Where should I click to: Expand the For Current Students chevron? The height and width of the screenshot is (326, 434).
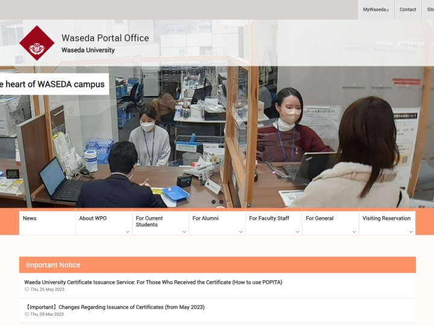click(184, 232)
